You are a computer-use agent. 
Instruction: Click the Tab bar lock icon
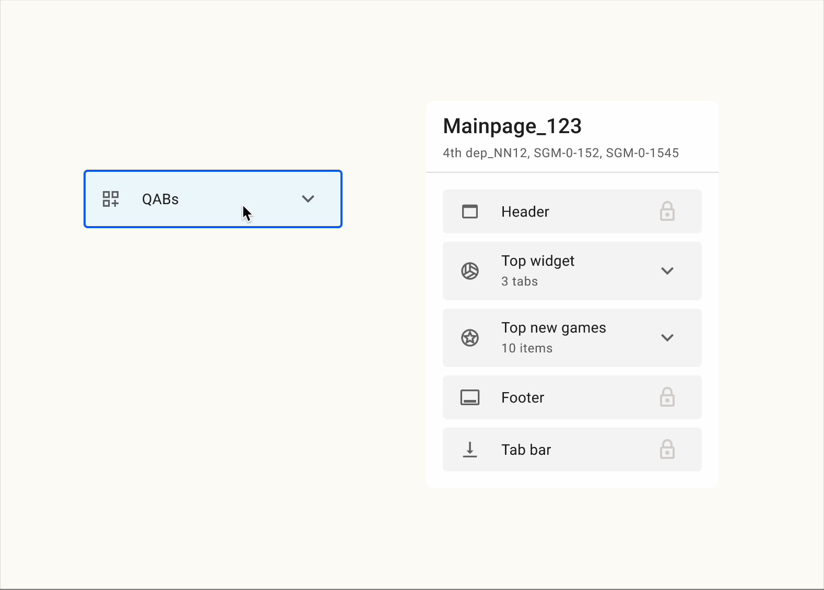coord(667,450)
